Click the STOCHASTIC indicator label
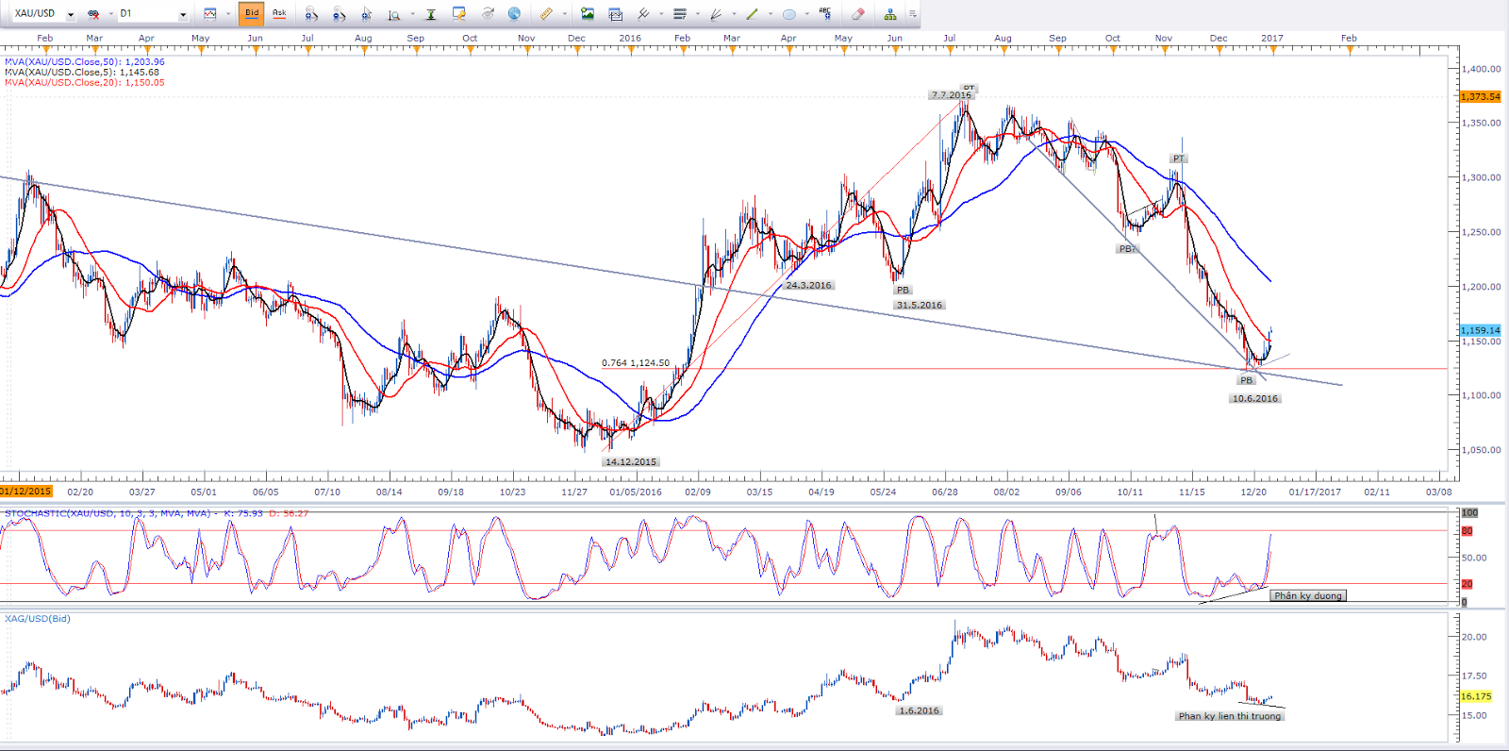The height and width of the screenshot is (751, 1509). [x=108, y=514]
